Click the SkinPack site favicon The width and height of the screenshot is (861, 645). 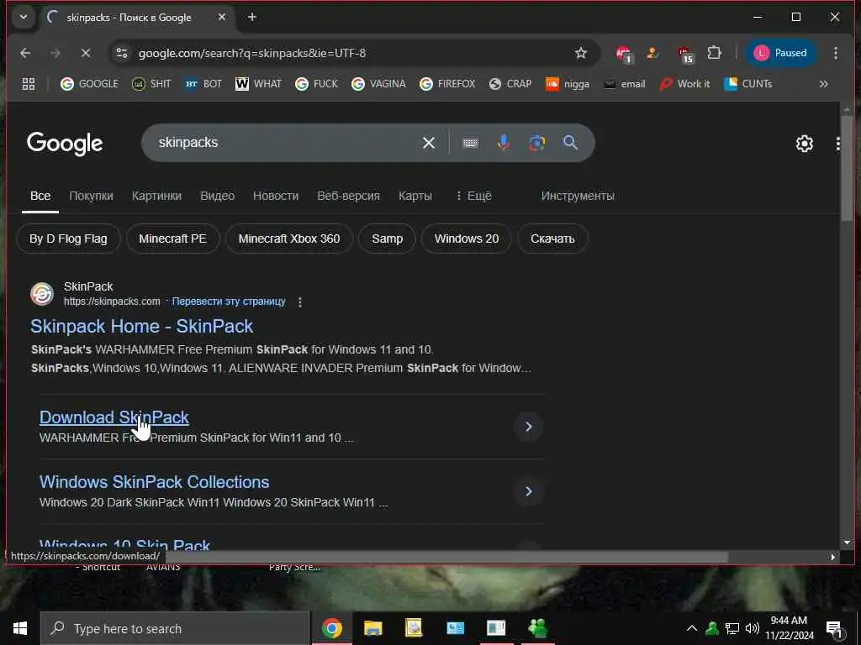[x=42, y=294]
